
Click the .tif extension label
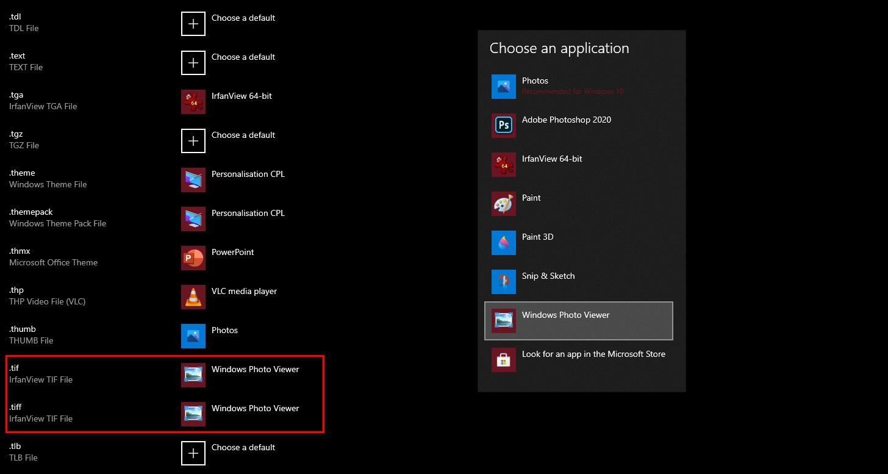14,368
